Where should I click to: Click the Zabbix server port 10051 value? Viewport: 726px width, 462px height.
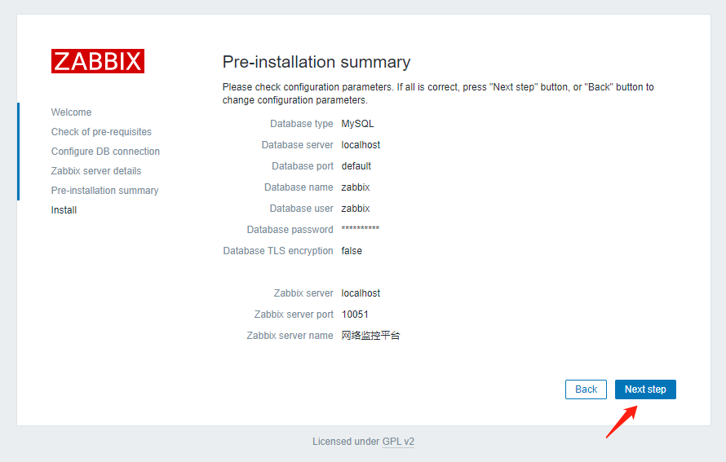(356, 315)
